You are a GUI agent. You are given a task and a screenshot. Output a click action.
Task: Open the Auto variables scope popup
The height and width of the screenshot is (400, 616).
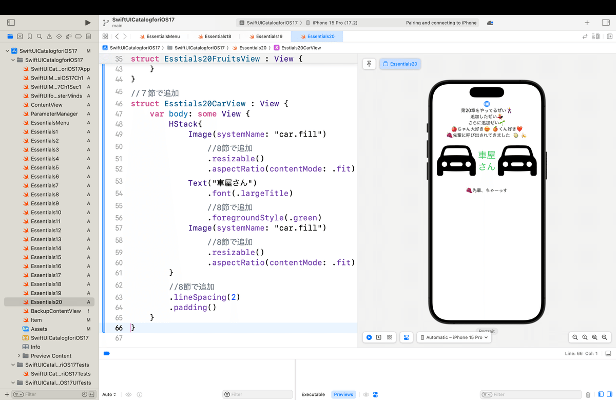click(x=109, y=394)
